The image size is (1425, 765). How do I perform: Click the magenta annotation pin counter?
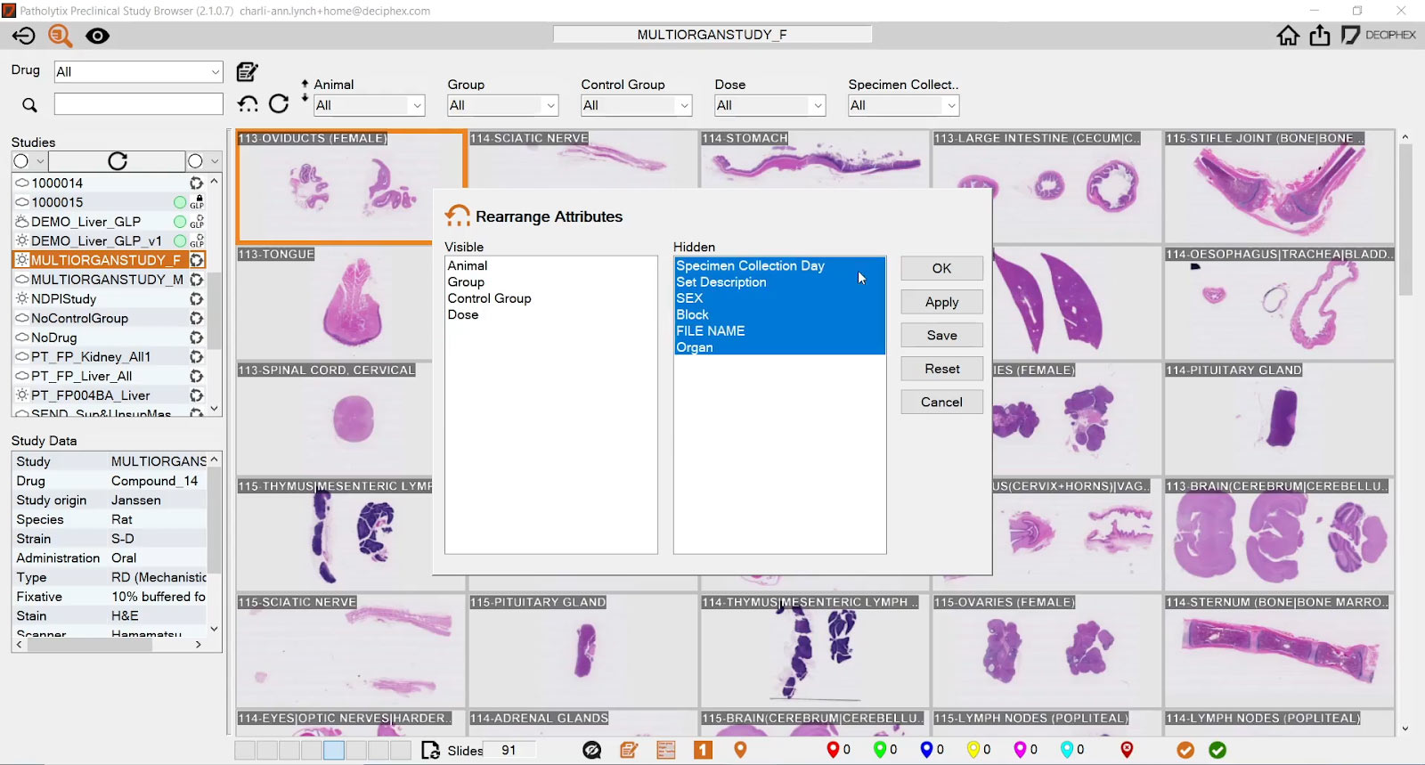(1025, 750)
